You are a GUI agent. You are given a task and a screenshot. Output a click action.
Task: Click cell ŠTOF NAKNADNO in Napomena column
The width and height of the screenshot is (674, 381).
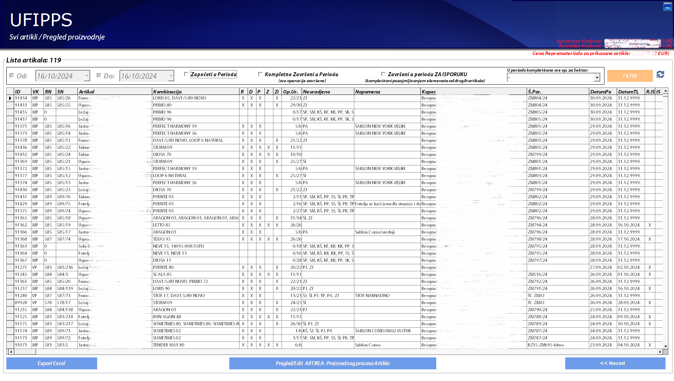click(387, 296)
